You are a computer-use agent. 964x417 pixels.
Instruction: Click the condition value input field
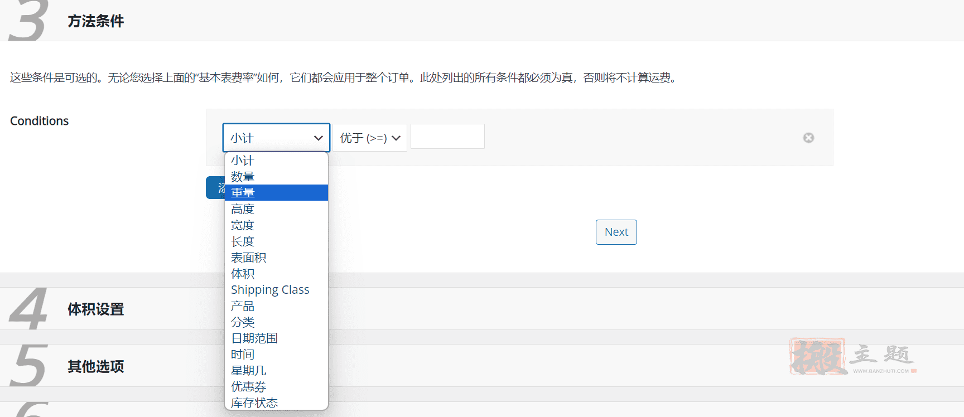click(x=447, y=137)
